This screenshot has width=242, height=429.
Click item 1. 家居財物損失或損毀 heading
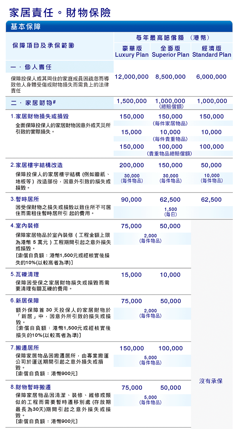(40, 116)
